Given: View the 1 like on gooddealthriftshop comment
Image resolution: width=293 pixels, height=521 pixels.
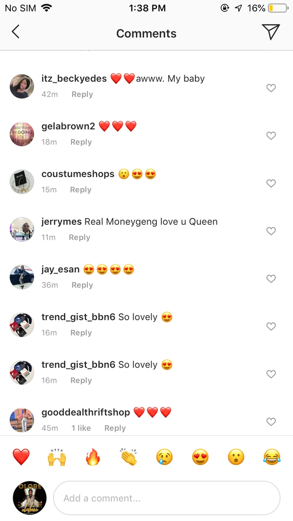Looking at the screenshot, I should tap(81, 428).
